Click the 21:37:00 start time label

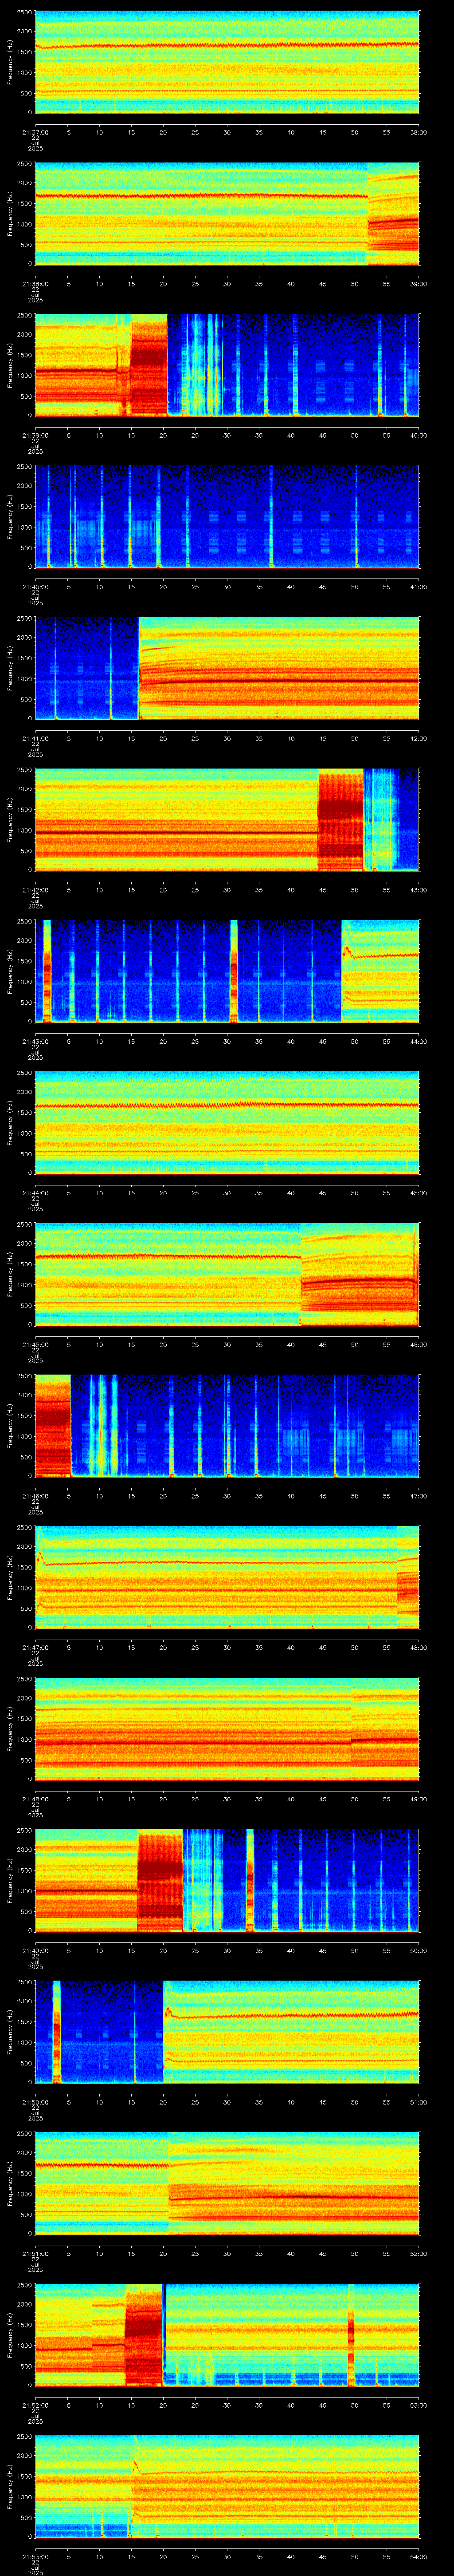click(x=35, y=132)
